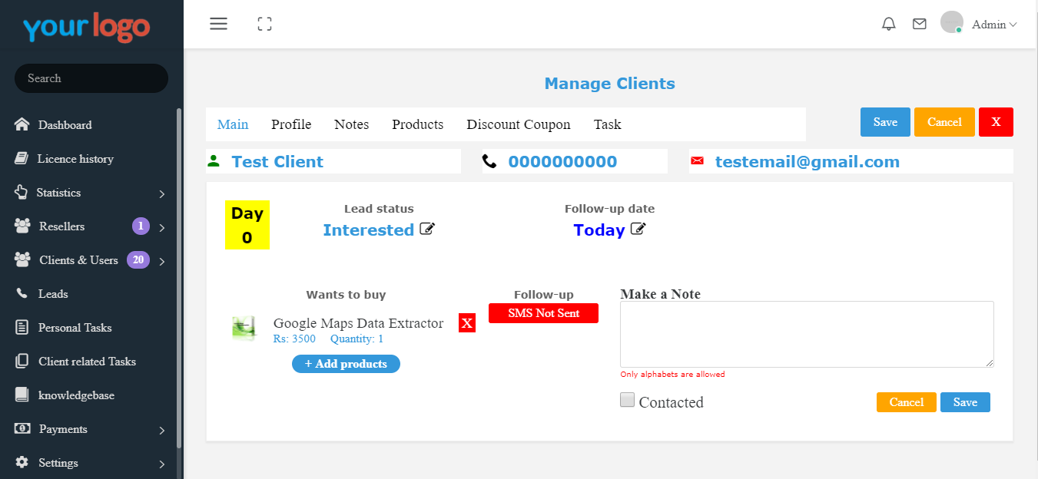Open the Admin user dropdown
The width and height of the screenshot is (1038, 479).
[x=993, y=25]
